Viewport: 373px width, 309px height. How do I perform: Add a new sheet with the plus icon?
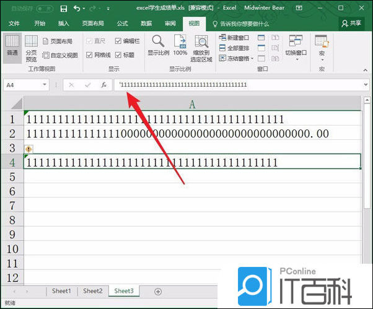click(158, 292)
